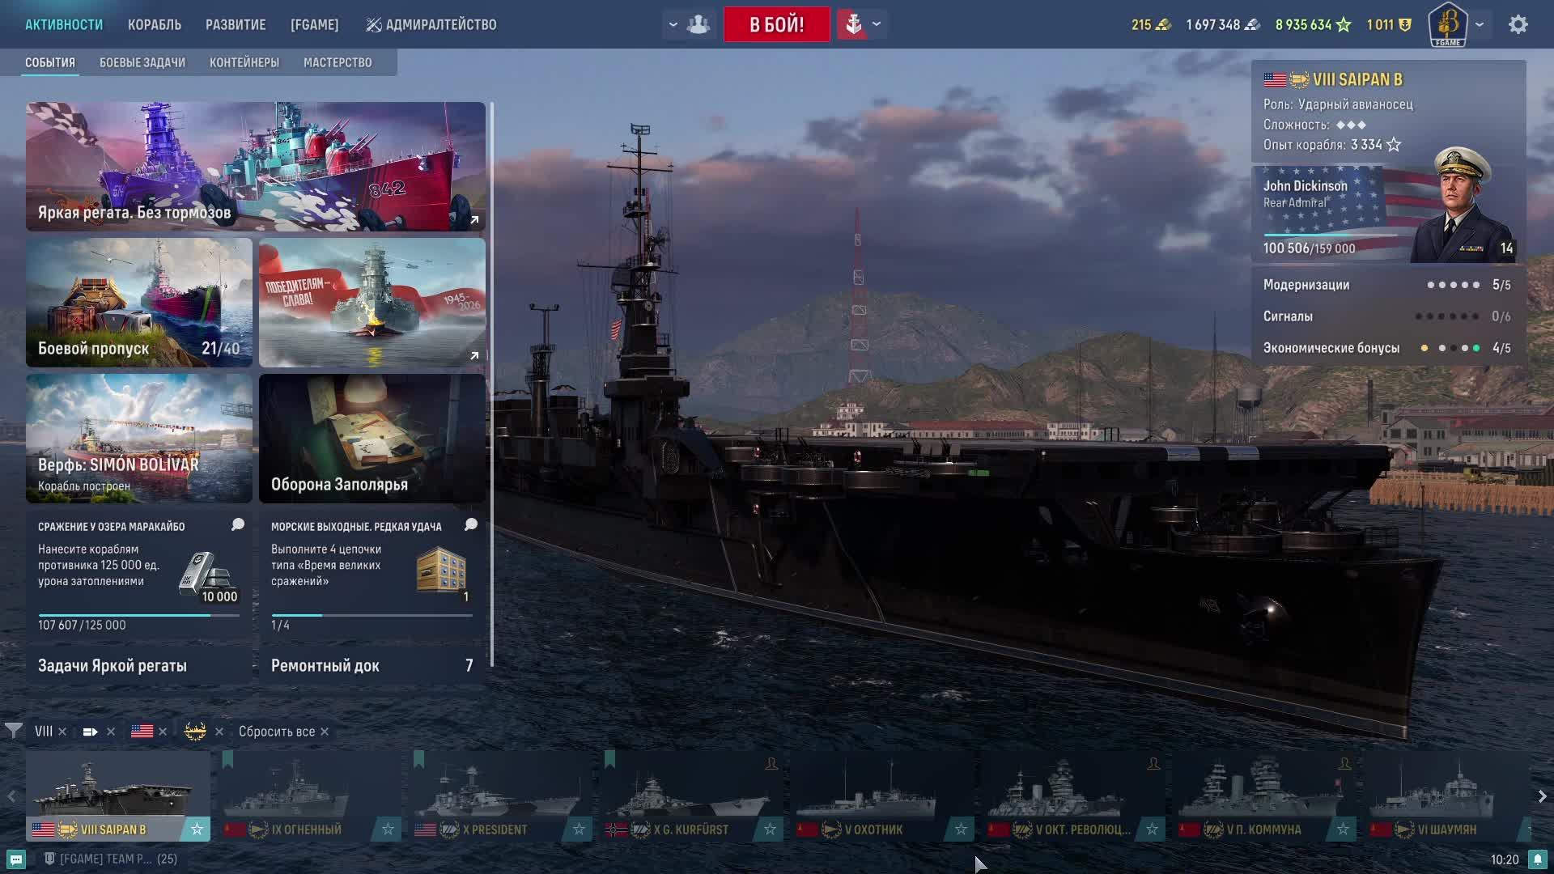Click the container reward icon
The image size is (1554, 874).
[442, 571]
